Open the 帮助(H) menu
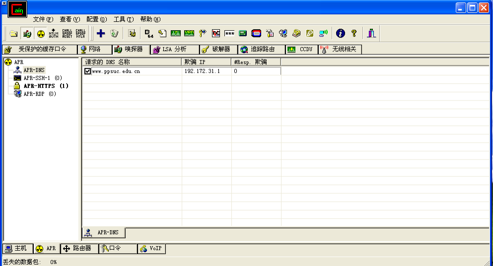The image size is (493, 266). (150, 19)
